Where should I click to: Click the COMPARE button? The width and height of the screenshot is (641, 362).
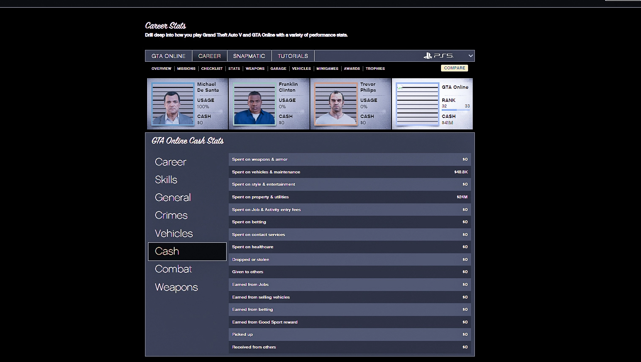[x=455, y=68]
